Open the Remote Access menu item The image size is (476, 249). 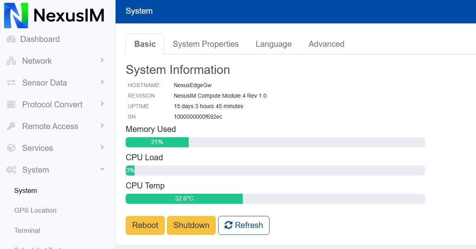50,126
